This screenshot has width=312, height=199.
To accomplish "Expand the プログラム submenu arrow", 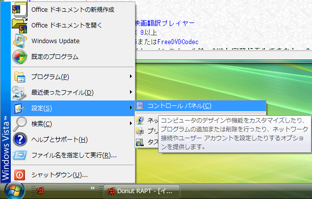I will (x=130, y=76).
